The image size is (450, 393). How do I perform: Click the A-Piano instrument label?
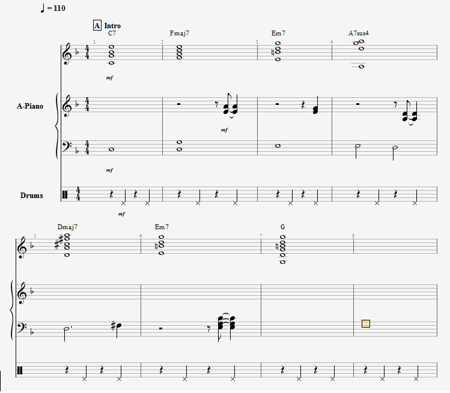[x=30, y=106]
